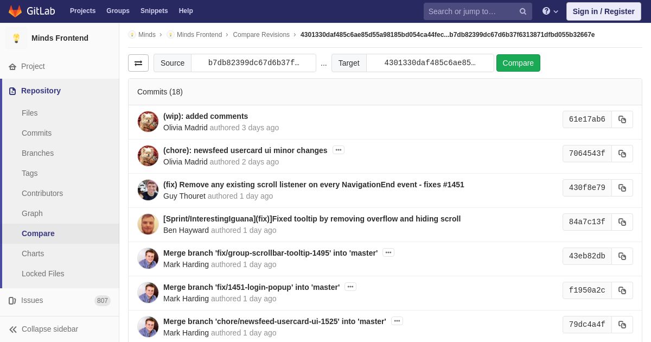The width and height of the screenshot is (651, 342).
Task: Open the Source revision dropdown
Action: tap(253, 63)
